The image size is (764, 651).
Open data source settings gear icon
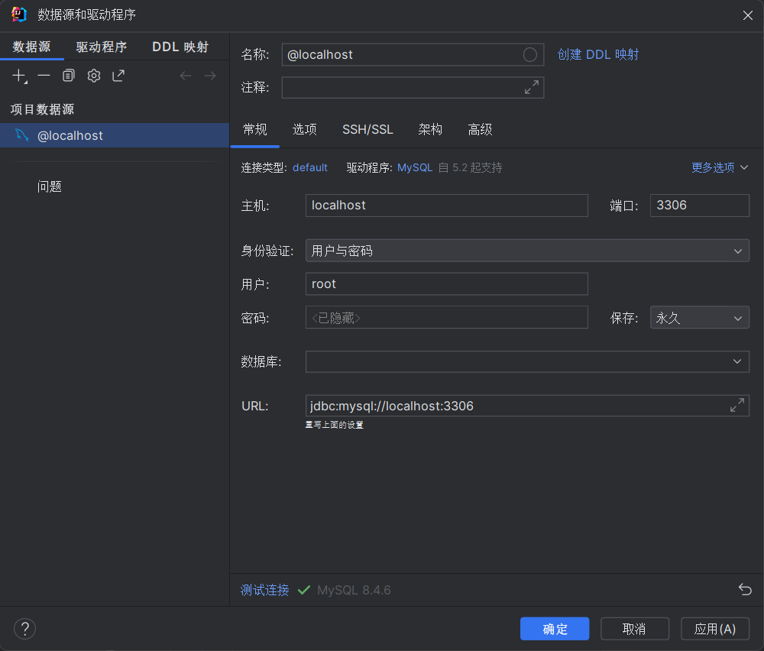(93, 76)
